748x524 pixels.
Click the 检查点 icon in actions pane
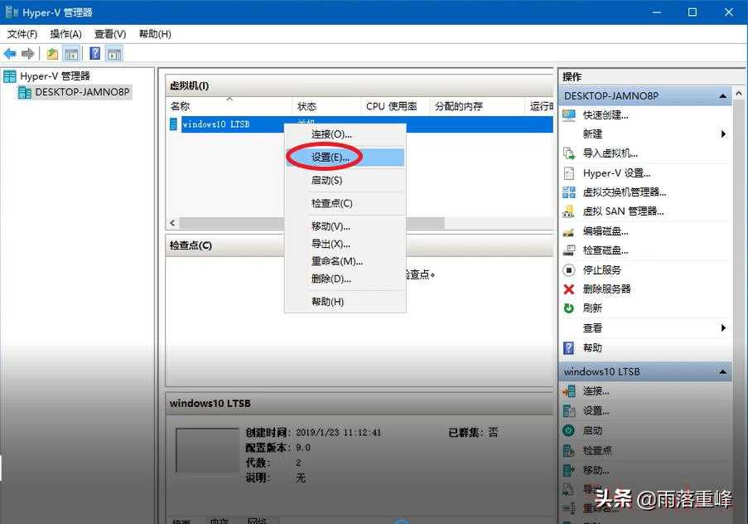(568, 450)
